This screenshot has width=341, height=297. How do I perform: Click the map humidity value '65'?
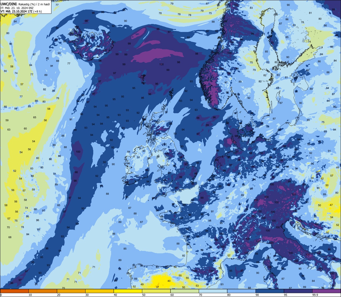(x=35, y=117)
